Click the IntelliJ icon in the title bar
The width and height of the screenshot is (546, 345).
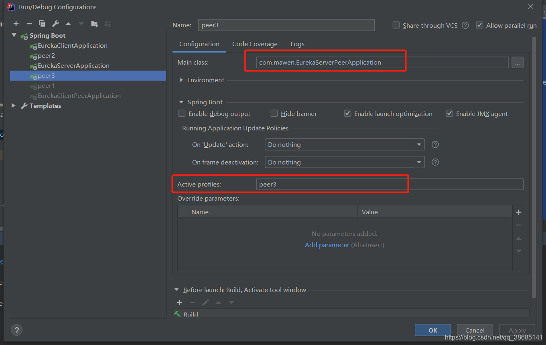coord(11,6)
